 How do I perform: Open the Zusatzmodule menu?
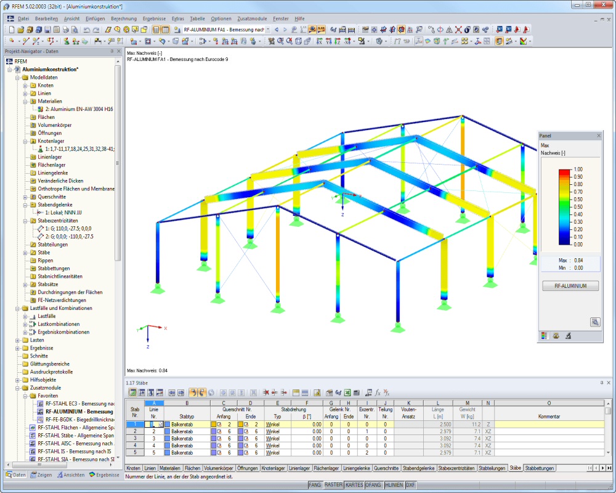[x=252, y=18]
